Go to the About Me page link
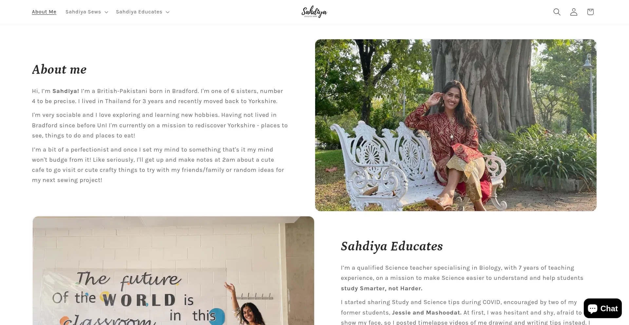Image resolution: width=629 pixels, height=325 pixels. [44, 12]
